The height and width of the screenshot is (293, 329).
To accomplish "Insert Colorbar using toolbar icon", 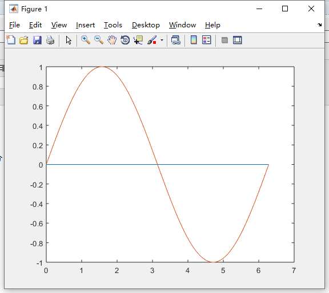I will pos(194,40).
